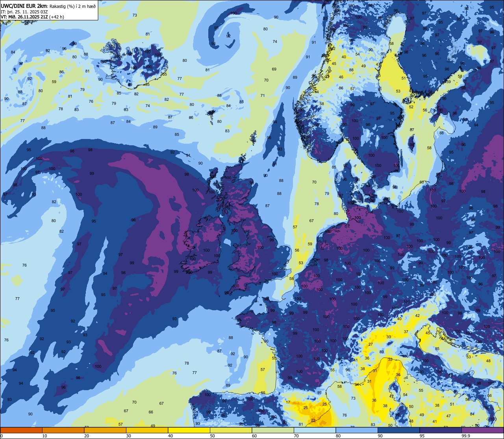Click the legend tick label '40'

[x=170, y=436]
